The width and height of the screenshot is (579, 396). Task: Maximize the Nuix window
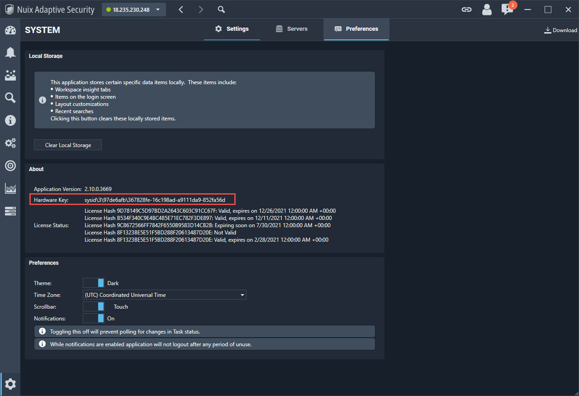tap(548, 10)
